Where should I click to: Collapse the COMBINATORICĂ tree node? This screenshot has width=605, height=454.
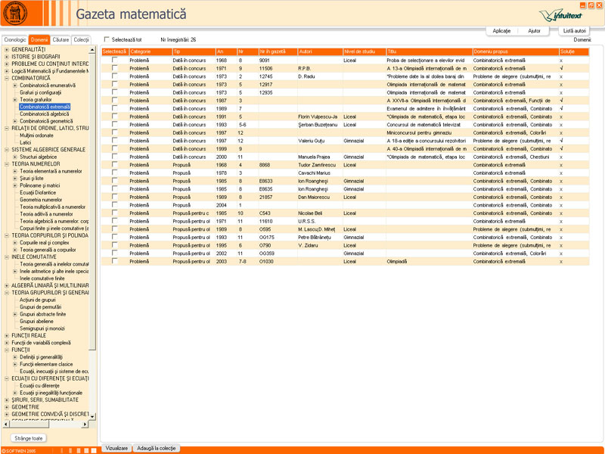[x=7, y=78]
